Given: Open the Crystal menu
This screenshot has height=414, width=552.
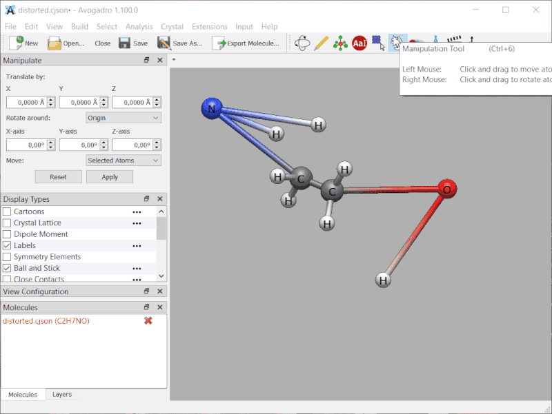Looking at the screenshot, I should 172,27.
